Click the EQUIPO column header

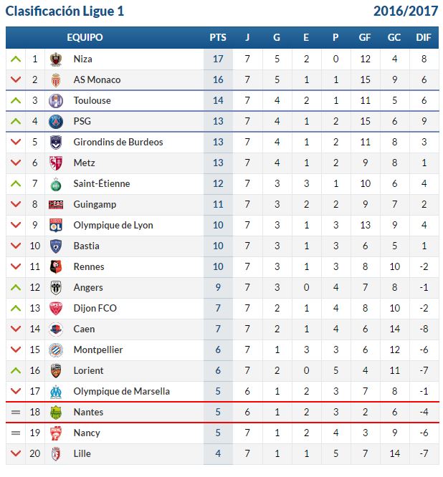point(85,37)
